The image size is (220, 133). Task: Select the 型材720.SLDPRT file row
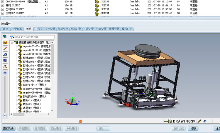109,9
